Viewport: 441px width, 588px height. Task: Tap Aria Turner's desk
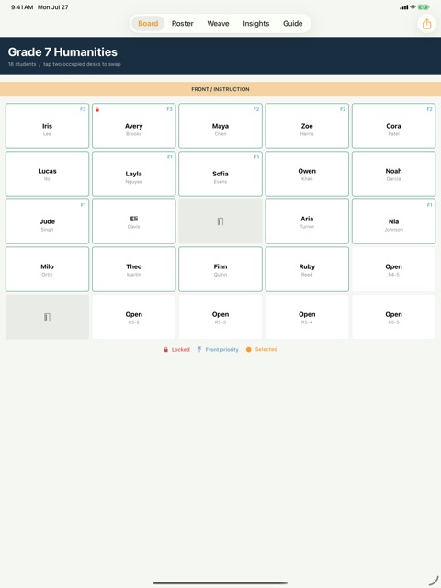tap(307, 221)
